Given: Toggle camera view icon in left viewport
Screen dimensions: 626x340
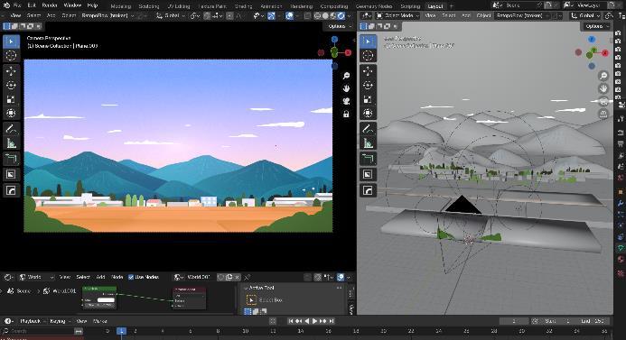Looking at the screenshot, I should click(346, 101).
